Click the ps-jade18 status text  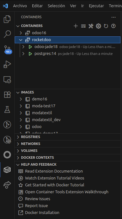85,54
